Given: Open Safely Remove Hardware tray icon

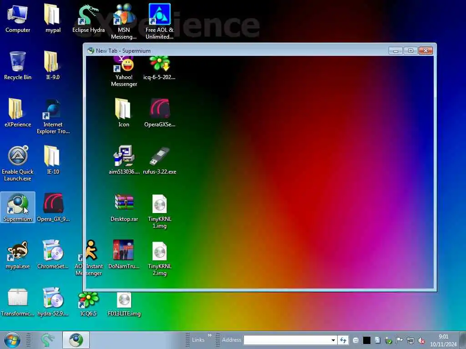Looking at the screenshot, I should coord(389,340).
